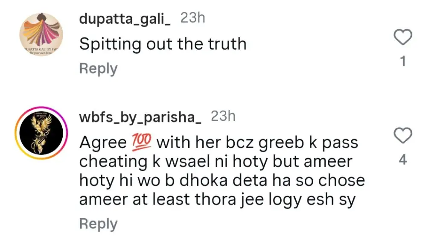The image size is (437, 242).
Task: Reply to dupatta_gali_'s comment
Action: (x=99, y=68)
